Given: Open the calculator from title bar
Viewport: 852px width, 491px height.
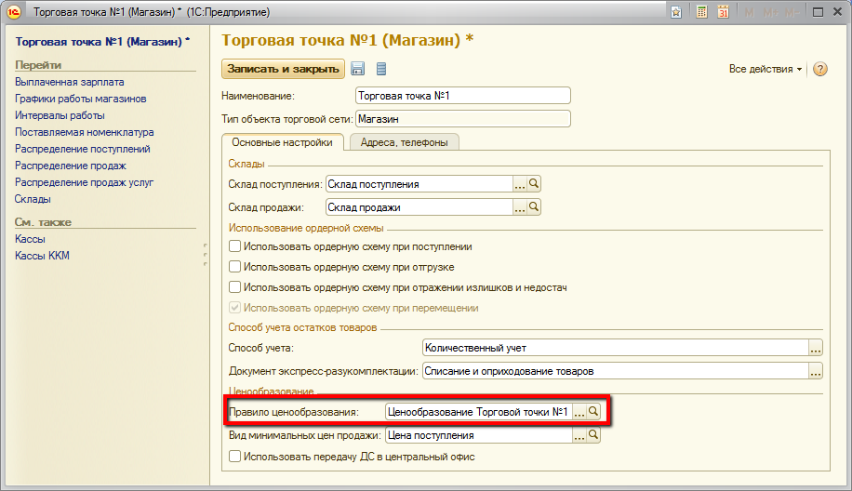Looking at the screenshot, I should [700, 12].
